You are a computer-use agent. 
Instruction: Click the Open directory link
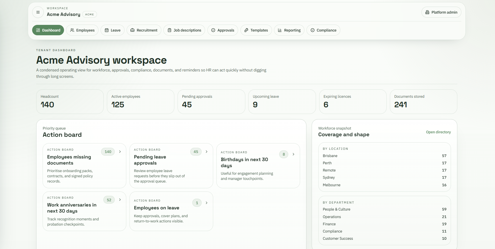click(438, 132)
